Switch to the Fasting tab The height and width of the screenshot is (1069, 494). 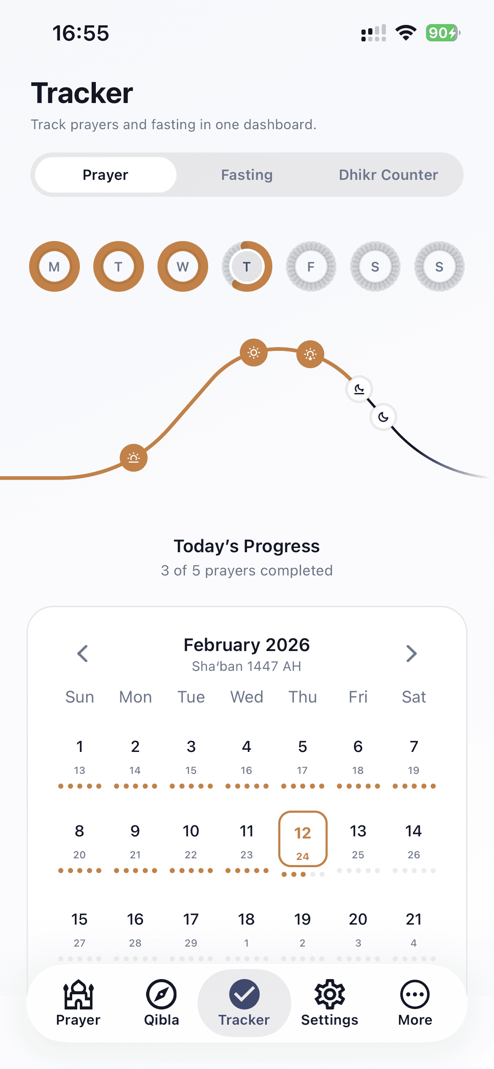tap(247, 174)
